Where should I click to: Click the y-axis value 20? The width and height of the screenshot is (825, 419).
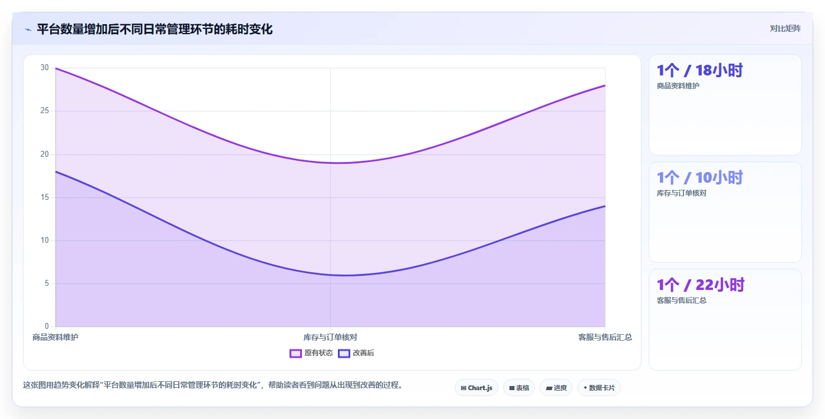(45, 154)
